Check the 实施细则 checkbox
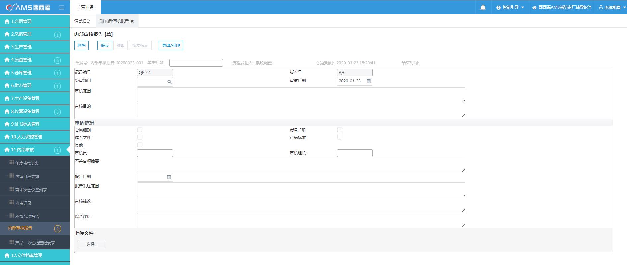 point(140,130)
